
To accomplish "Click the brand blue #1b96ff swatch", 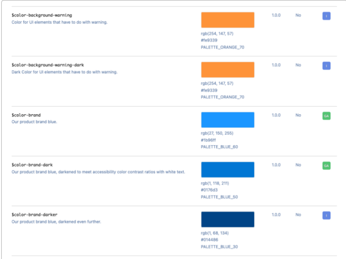I will 228,120.
